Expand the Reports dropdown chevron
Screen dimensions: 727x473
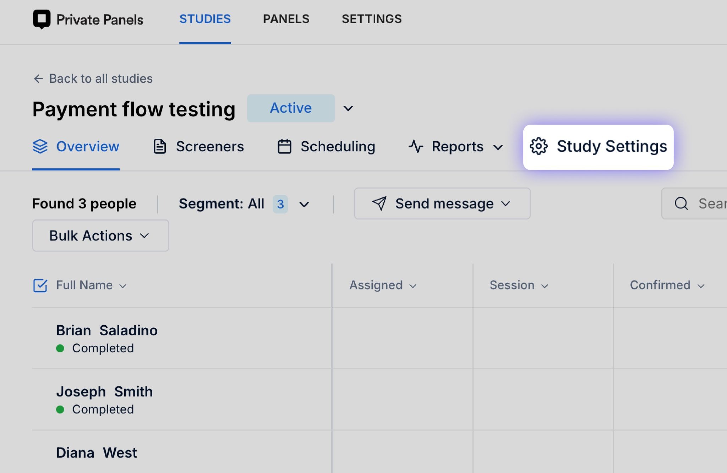click(x=498, y=147)
